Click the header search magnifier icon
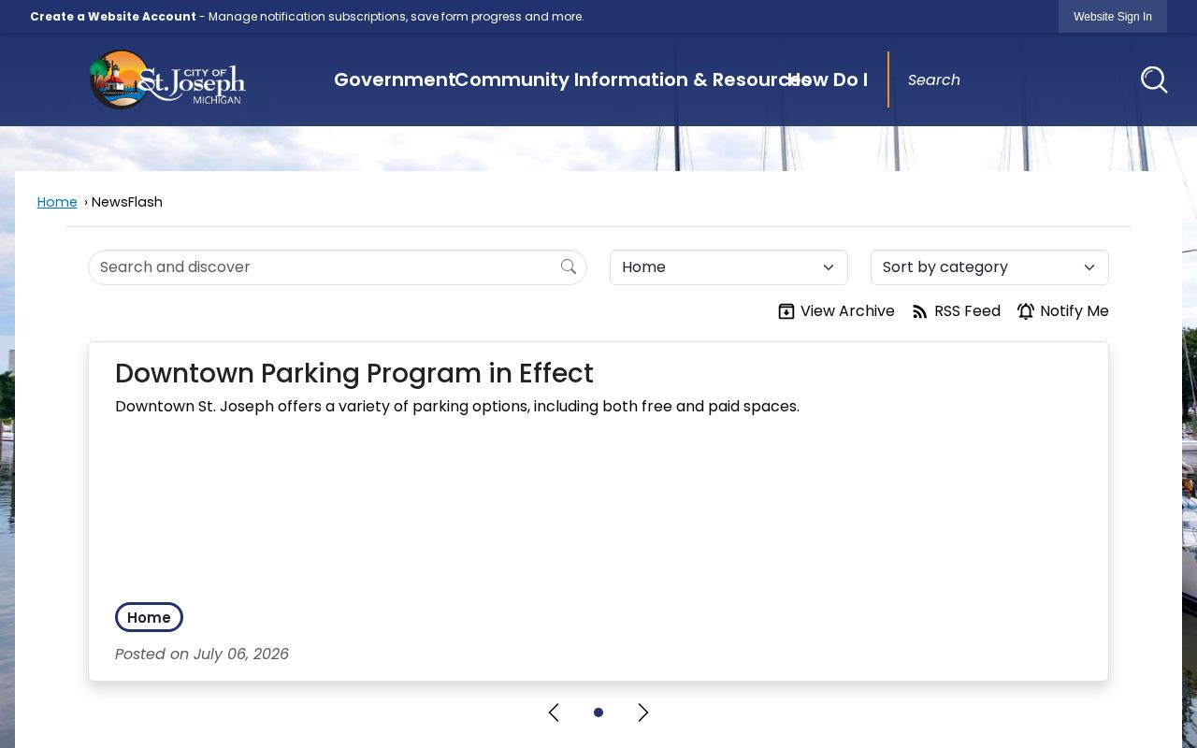The width and height of the screenshot is (1197, 748). (1154, 79)
